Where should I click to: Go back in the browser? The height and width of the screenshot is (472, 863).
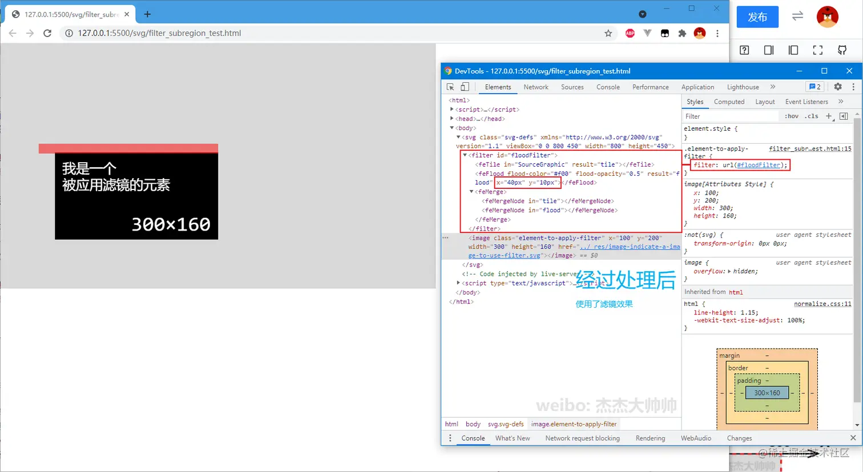pos(12,33)
